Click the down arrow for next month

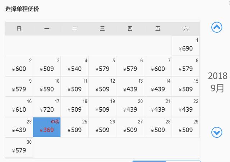point(217,133)
